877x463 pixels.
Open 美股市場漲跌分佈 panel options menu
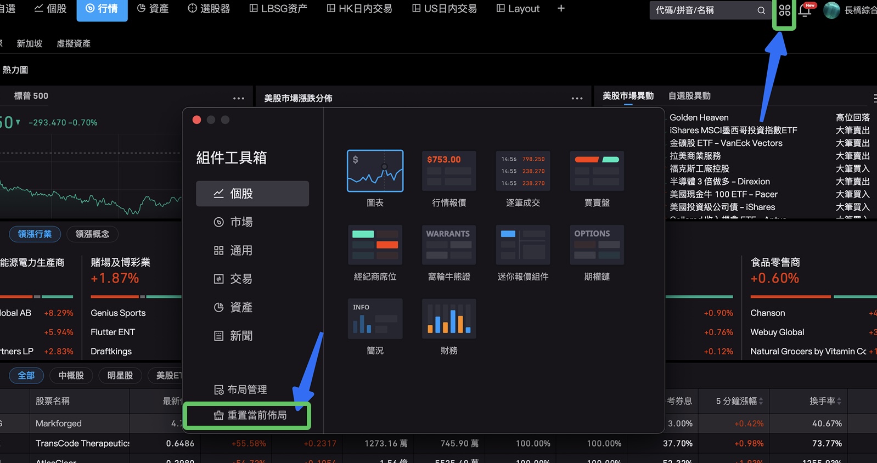577,98
